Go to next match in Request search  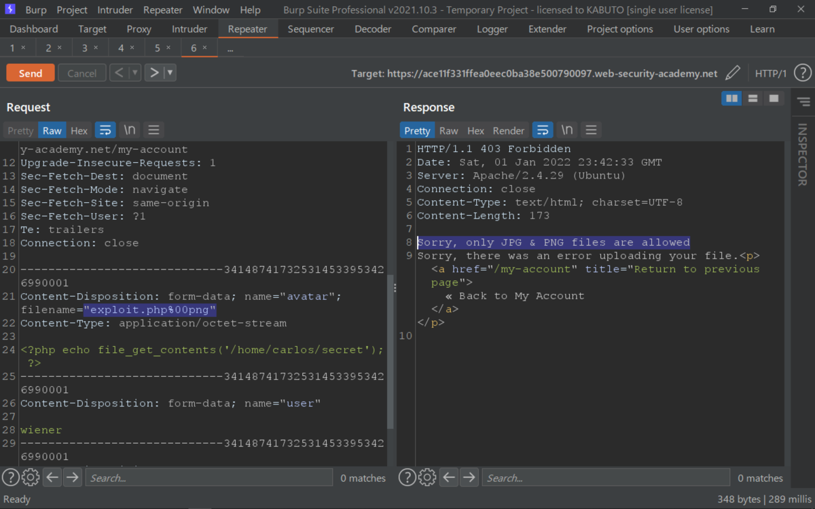72,478
